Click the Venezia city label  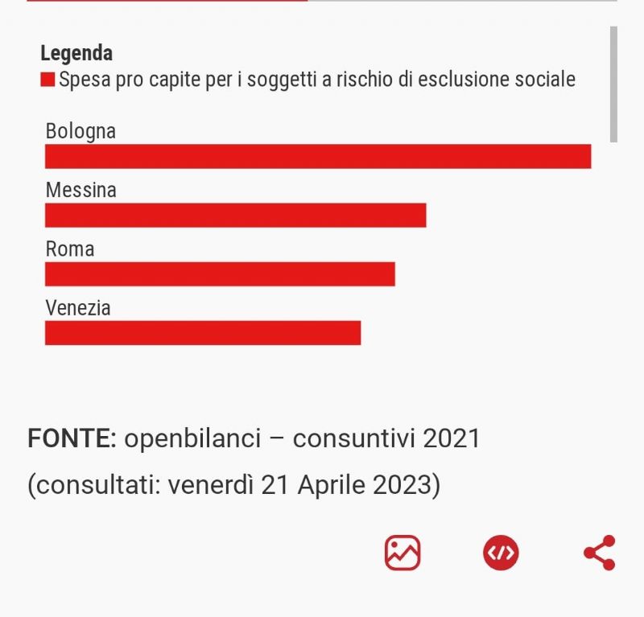point(78,308)
